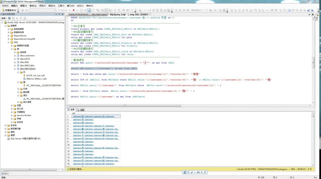The height and width of the screenshot is (179, 321).
Task: Select PK_XMLTable key under 键 folder
Action: coord(44,85)
